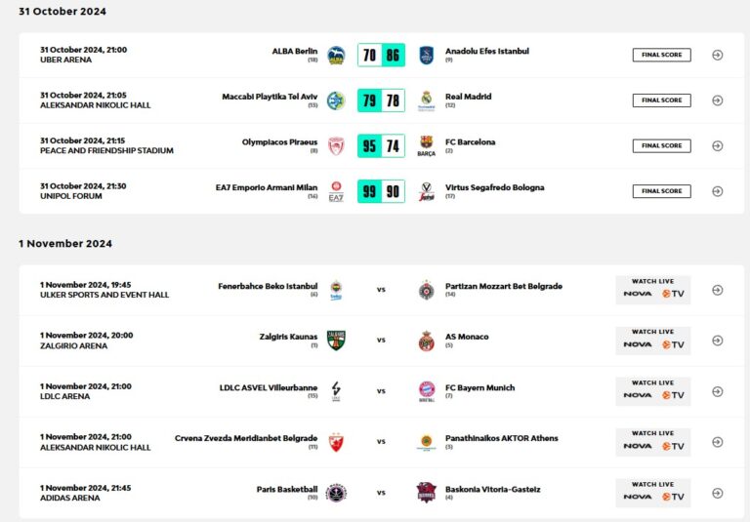Screen dimensions: 750x522
Task: Click the Zalgiris Kaunas team logo
Action: (336, 341)
